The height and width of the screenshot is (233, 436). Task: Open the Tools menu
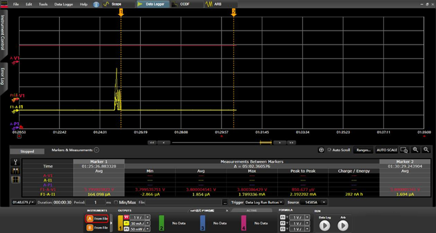pyautogui.click(x=43, y=4)
